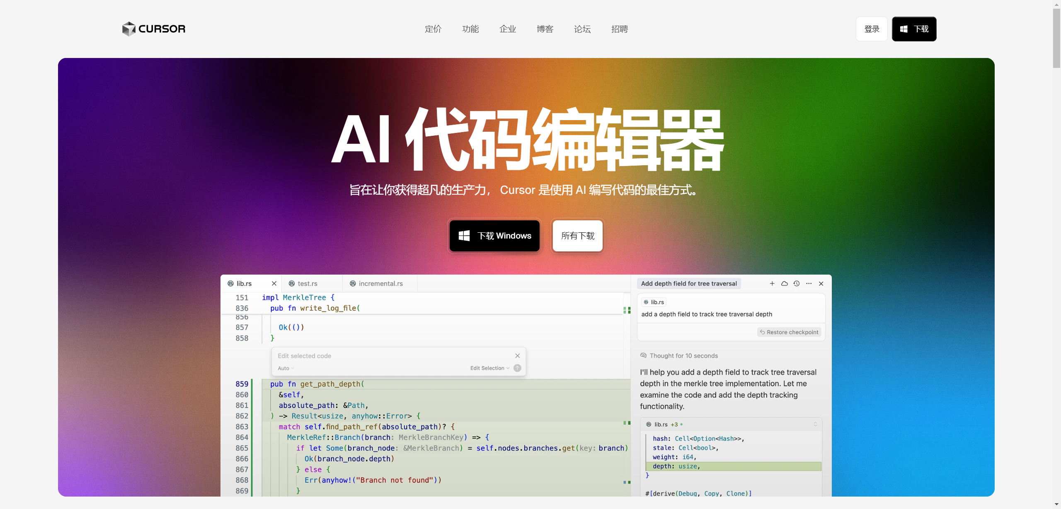Open the 企业 enterprise page
1061x509 pixels.
508,29
